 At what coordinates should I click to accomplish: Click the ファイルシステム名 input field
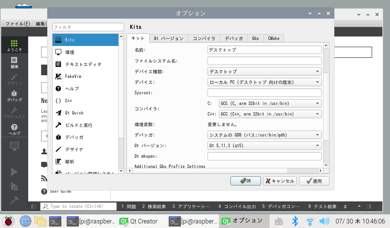tap(264, 61)
